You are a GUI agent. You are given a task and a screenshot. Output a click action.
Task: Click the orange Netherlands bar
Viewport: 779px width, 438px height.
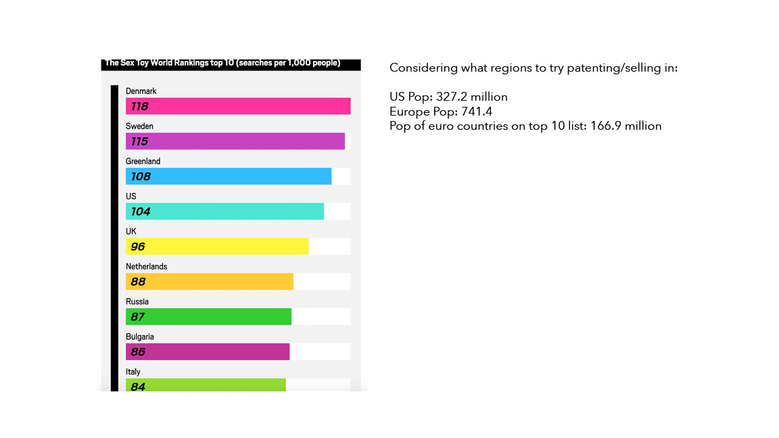coord(210,282)
